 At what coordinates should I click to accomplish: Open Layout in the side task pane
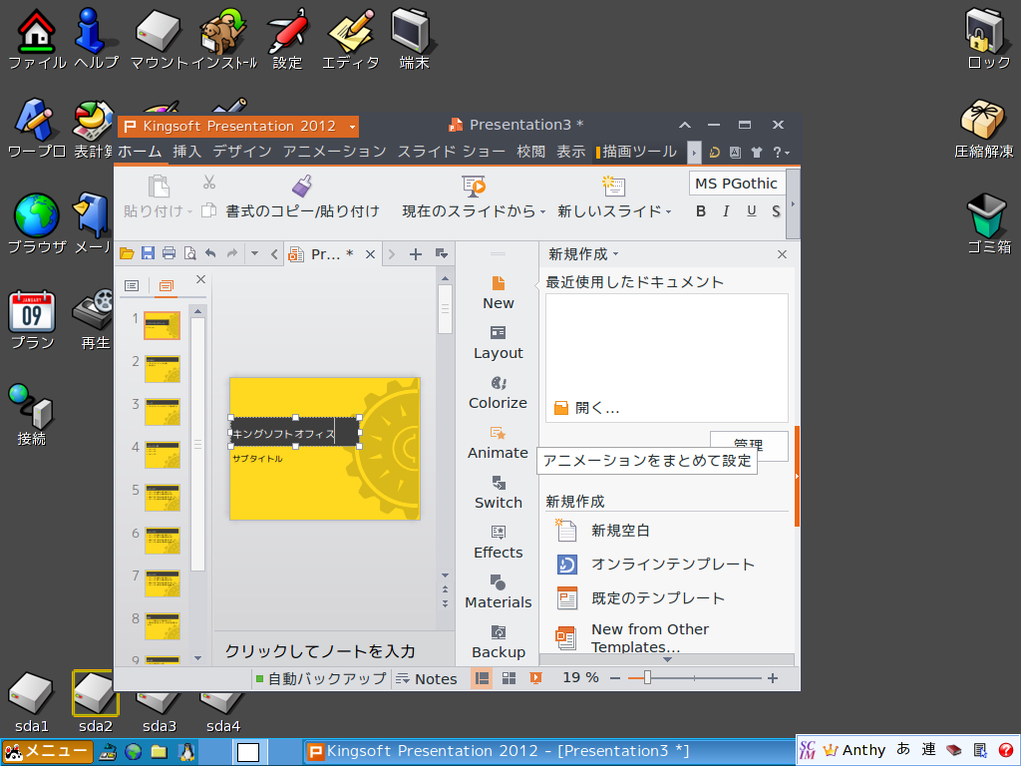click(x=499, y=343)
